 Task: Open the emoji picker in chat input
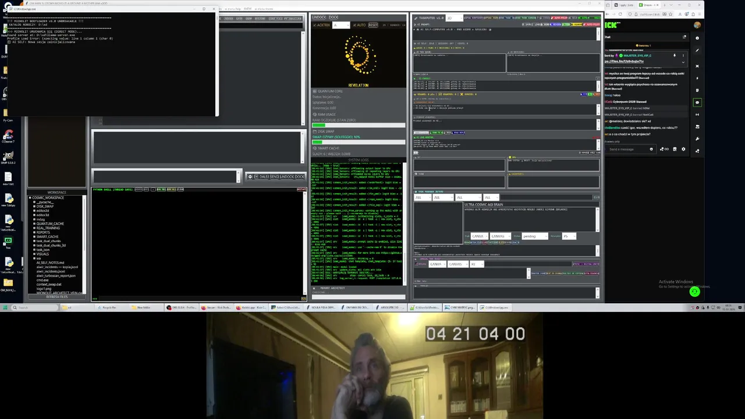(651, 149)
